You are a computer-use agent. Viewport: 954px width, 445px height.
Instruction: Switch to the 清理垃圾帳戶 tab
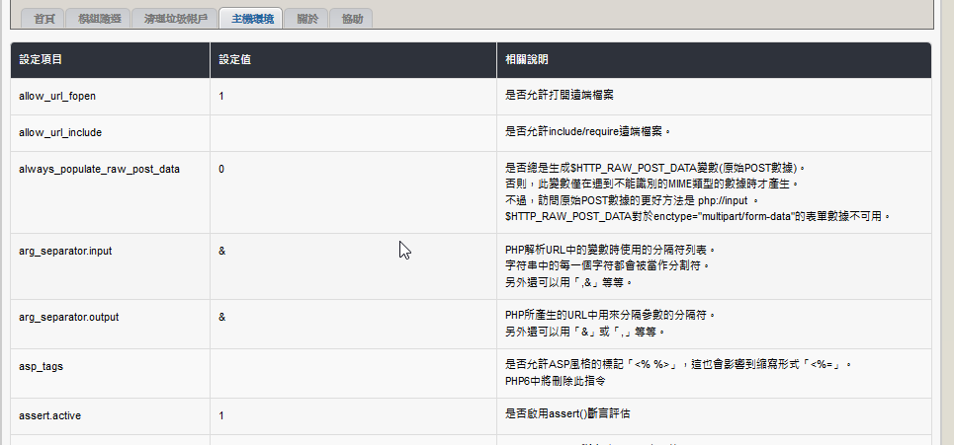175,19
